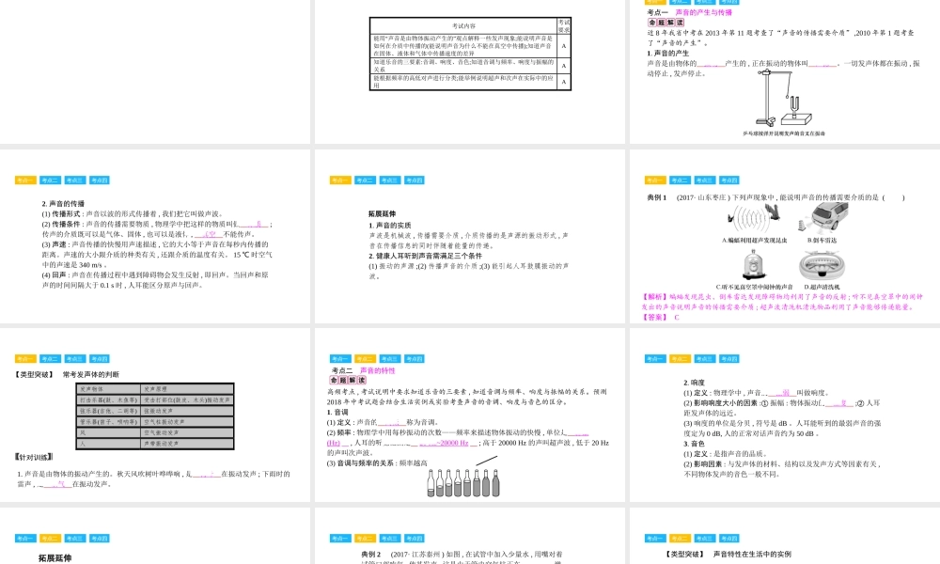
Task: Select 考点三 tab on 声音特性在生活中的实例 slide
Action: (704, 539)
